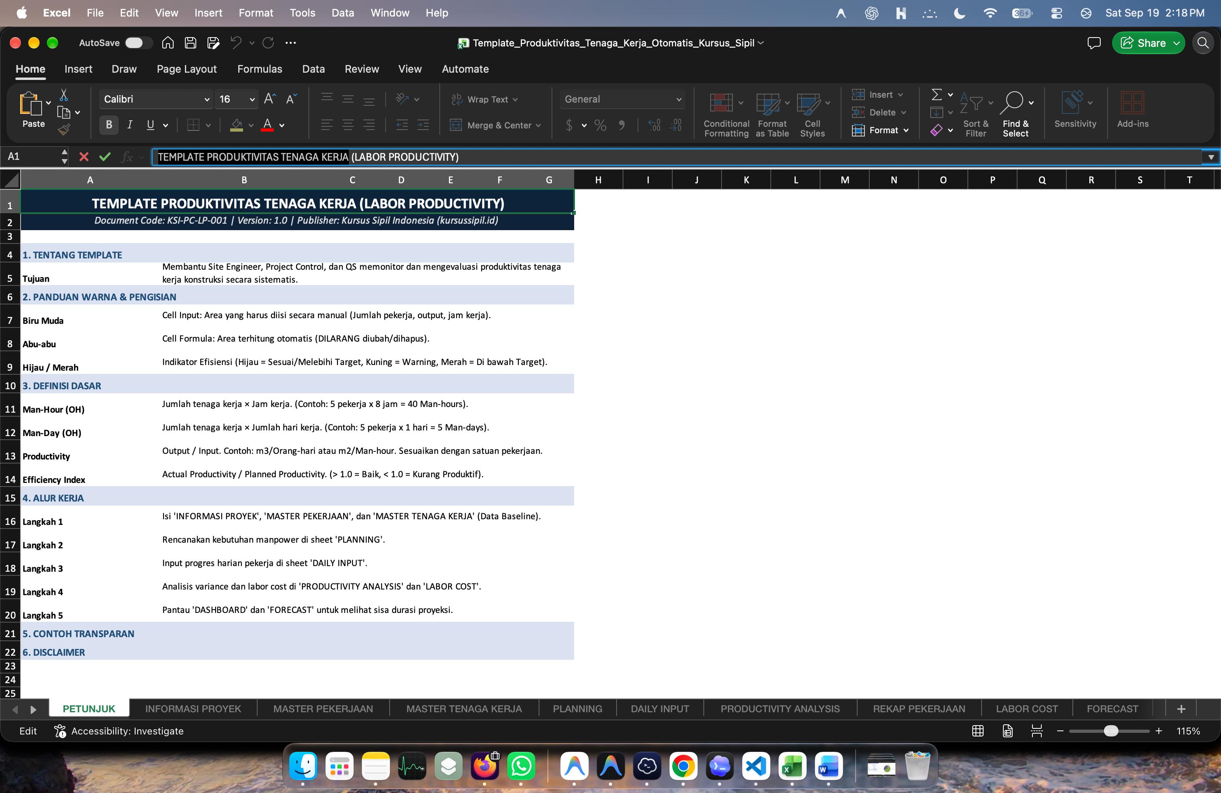Click the Format Painter brush icon
This screenshot has height=793, width=1221.
(x=64, y=130)
